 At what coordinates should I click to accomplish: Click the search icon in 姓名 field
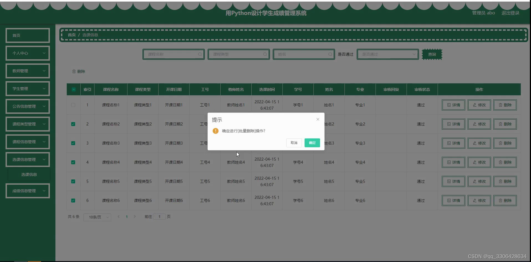(330, 54)
